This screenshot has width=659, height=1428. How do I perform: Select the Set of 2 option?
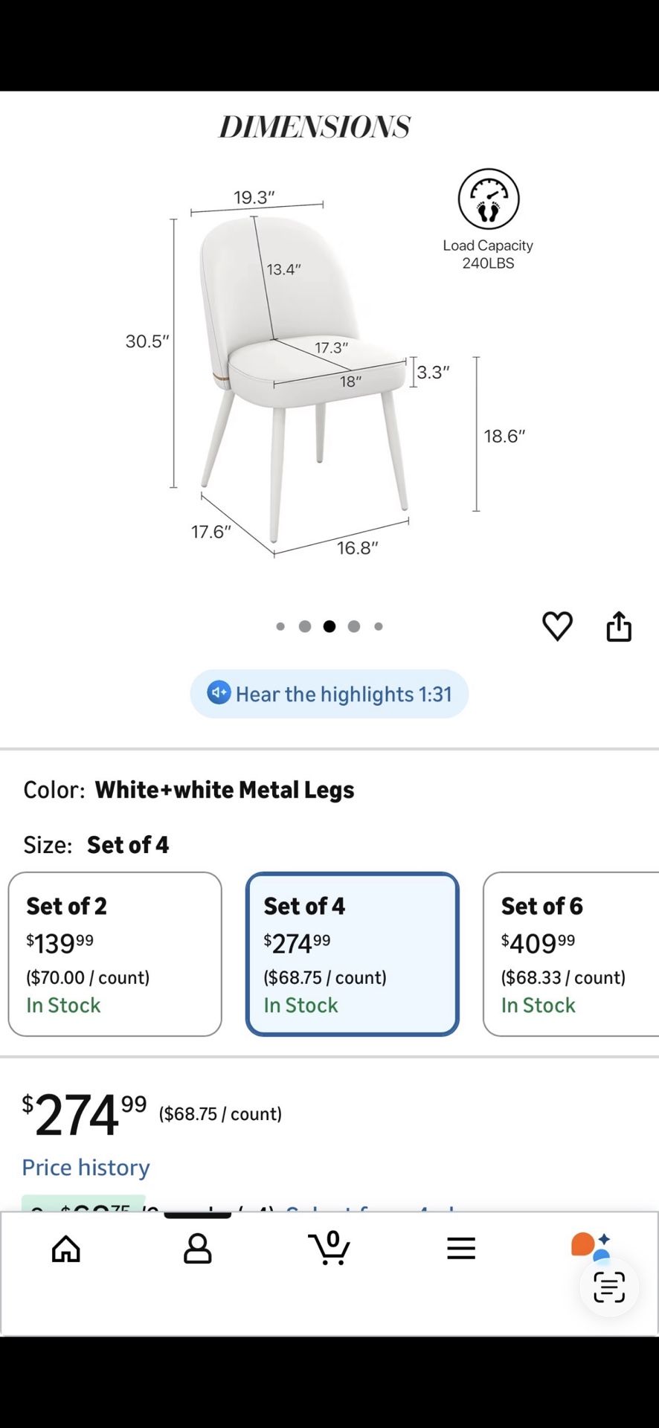[x=115, y=954]
